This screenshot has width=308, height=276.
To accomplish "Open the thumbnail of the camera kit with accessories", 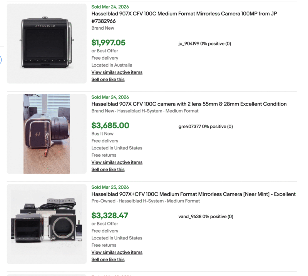I will 46,222.
